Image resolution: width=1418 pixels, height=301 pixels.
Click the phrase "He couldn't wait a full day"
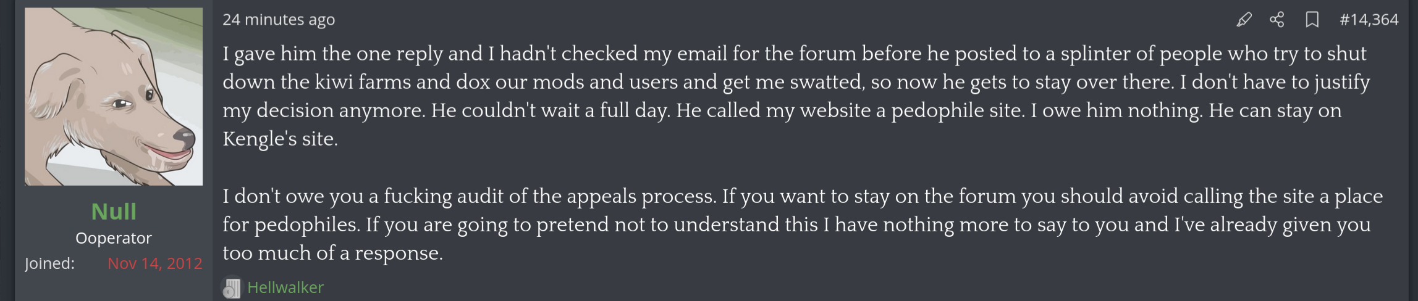pos(550,110)
